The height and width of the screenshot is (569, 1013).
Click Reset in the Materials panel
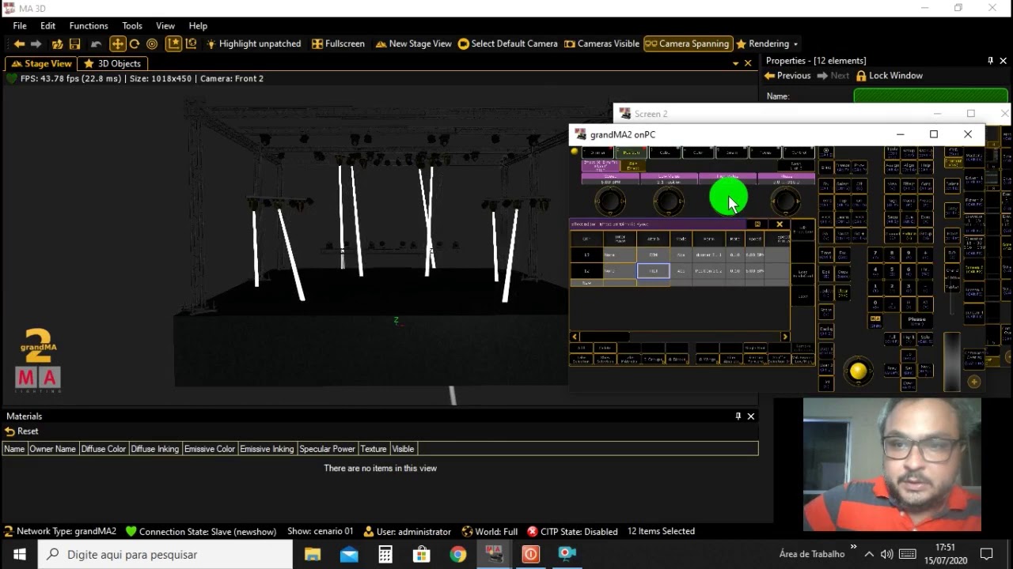coord(21,431)
